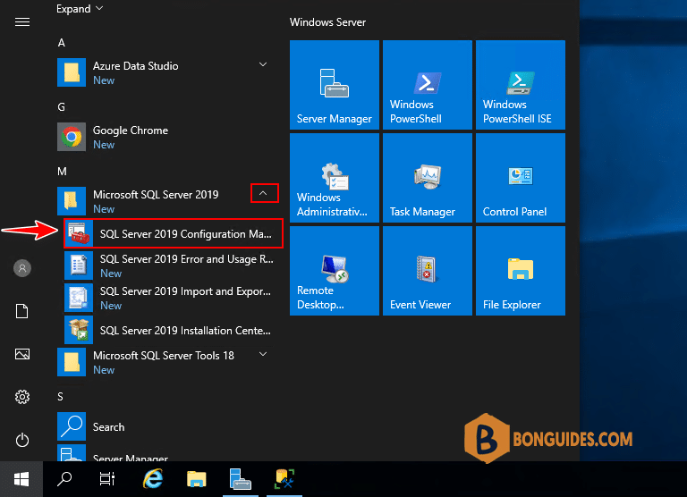The image size is (687, 497).
Task: Open Settings gear in Start sidebar
Action: (x=22, y=397)
